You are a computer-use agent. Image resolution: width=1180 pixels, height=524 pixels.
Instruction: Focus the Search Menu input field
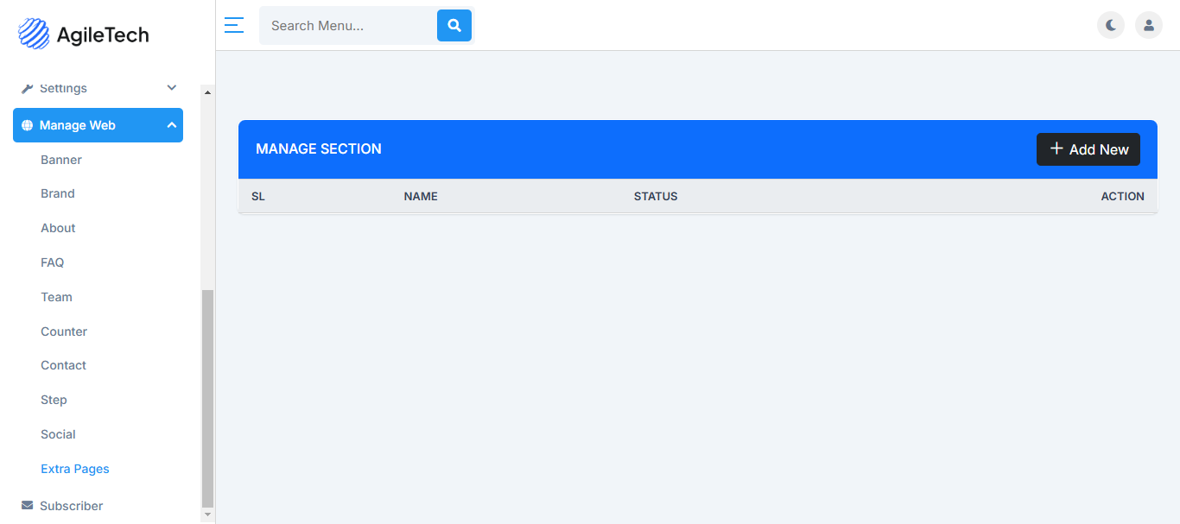pos(349,26)
